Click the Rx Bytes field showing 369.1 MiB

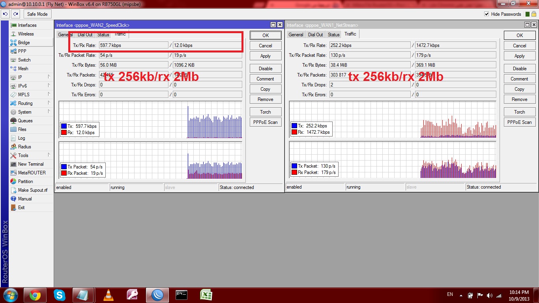pyautogui.click(x=456, y=65)
